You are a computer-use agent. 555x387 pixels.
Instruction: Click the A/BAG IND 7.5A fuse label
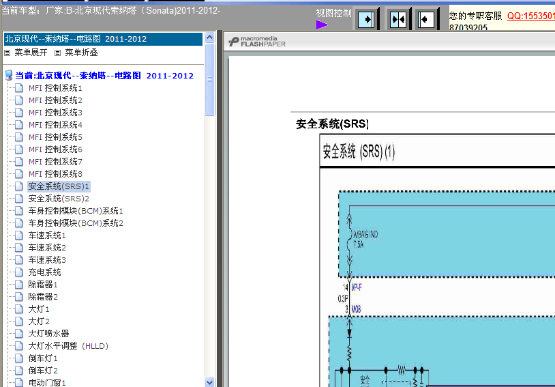(x=365, y=239)
